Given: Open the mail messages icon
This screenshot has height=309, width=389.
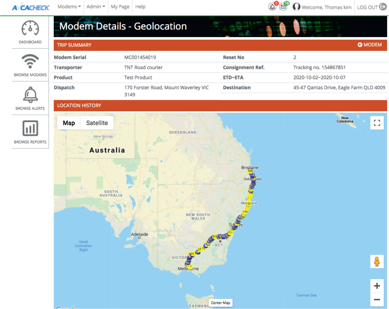Looking at the screenshot, I should (x=283, y=7).
